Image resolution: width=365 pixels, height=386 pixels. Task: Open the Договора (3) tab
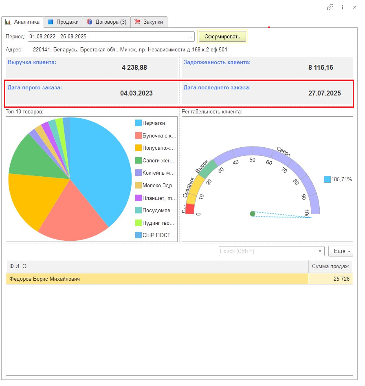[x=107, y=22]
